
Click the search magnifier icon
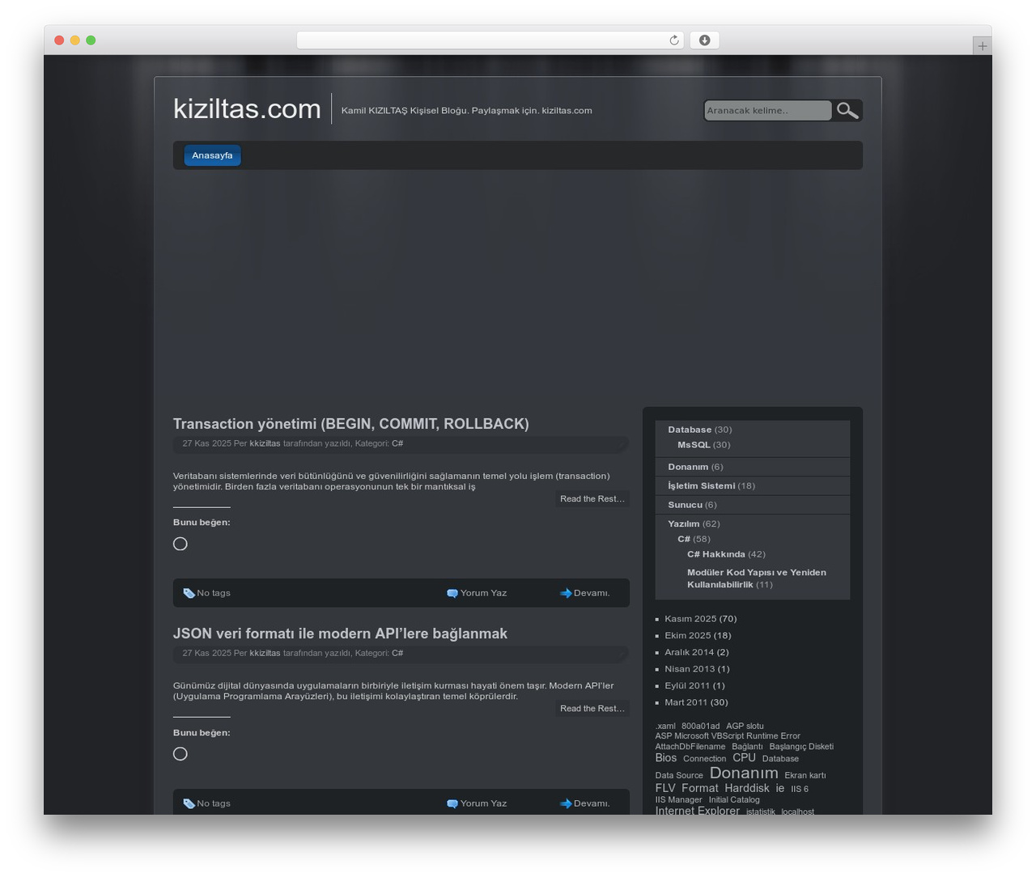point(847,110)
